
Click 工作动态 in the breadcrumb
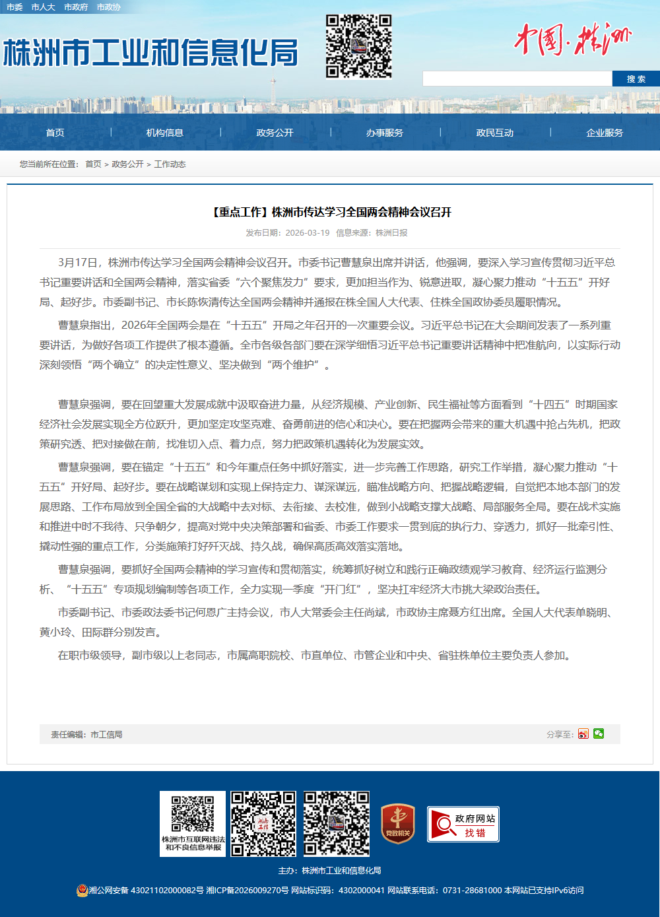coord(170,164)
